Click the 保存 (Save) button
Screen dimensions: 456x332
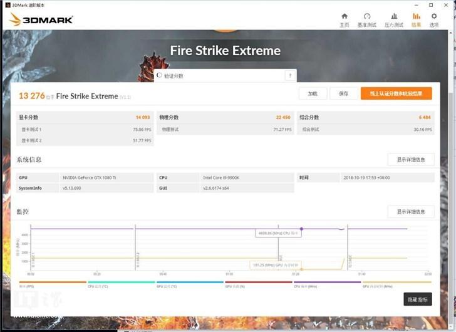coord(343,93)
